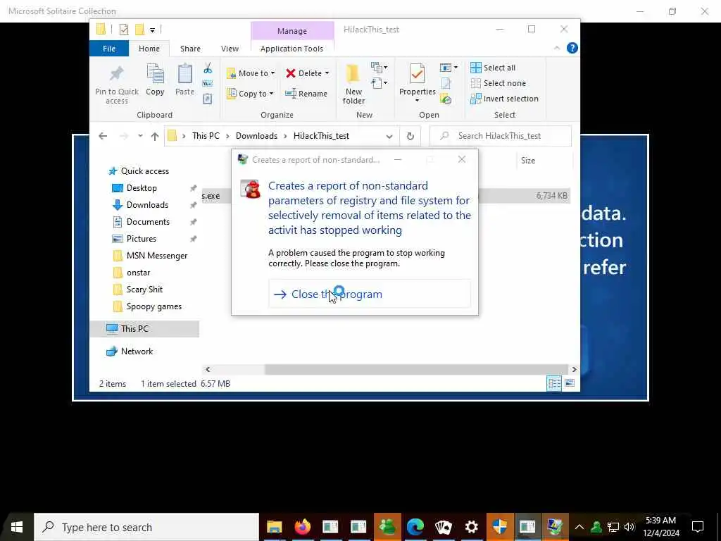Image resolution: width=721 pixels, height=541 pixels.
Task: Click the HiJackThis icon on taskbar
Action: coord(555,527)
